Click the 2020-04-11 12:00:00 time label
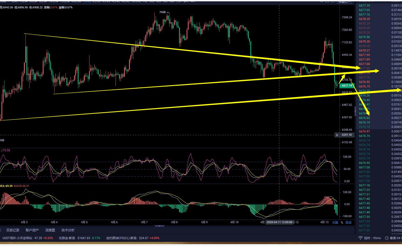Screen dimensions: 402x246 pos(279,222)
